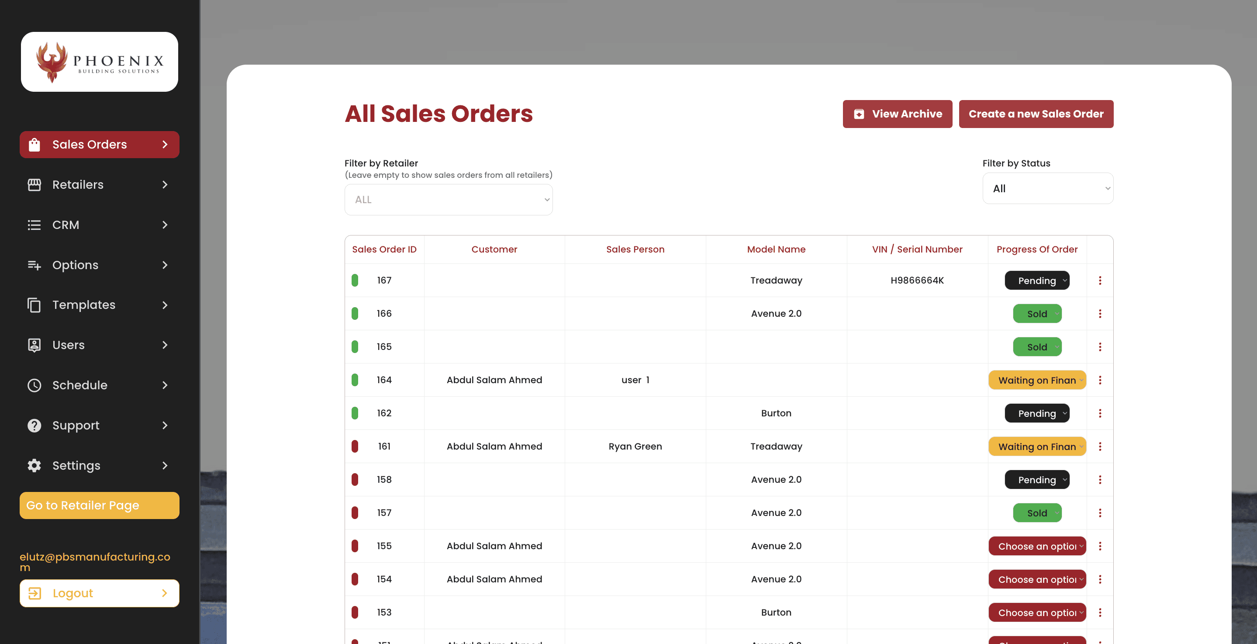Click the Retailers storefront icon
This screenshot has width=1257, height=644.
click(34, 184)
